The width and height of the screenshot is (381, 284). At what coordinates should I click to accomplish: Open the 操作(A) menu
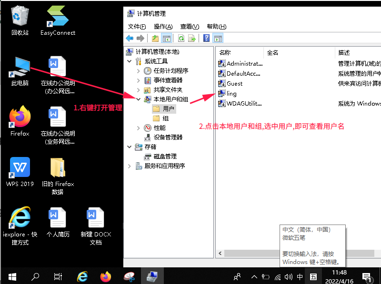click(x=163, y=27)
